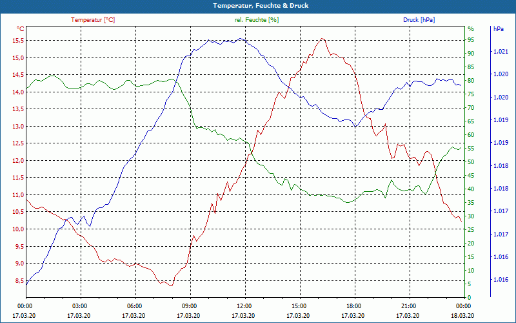
Task: Click the green '30' humidity axis tick
Action: pyautogui.click(x=471, y=216)
